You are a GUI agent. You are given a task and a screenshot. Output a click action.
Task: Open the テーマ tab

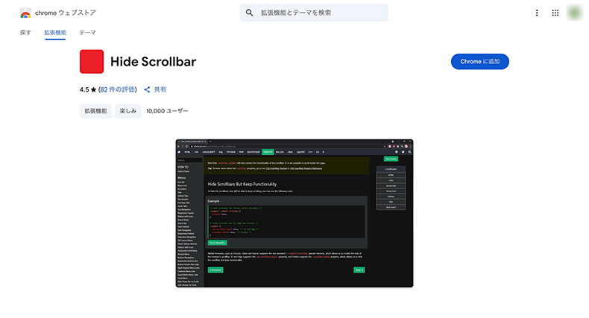(87, 33)
